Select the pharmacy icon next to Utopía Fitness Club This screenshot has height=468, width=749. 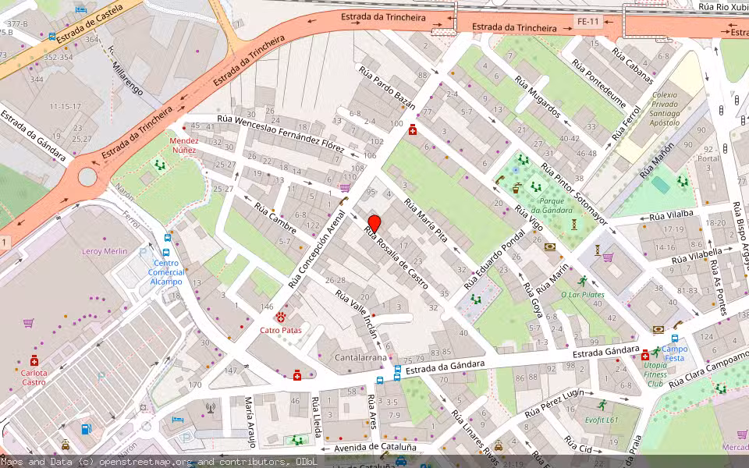[645, 355]
